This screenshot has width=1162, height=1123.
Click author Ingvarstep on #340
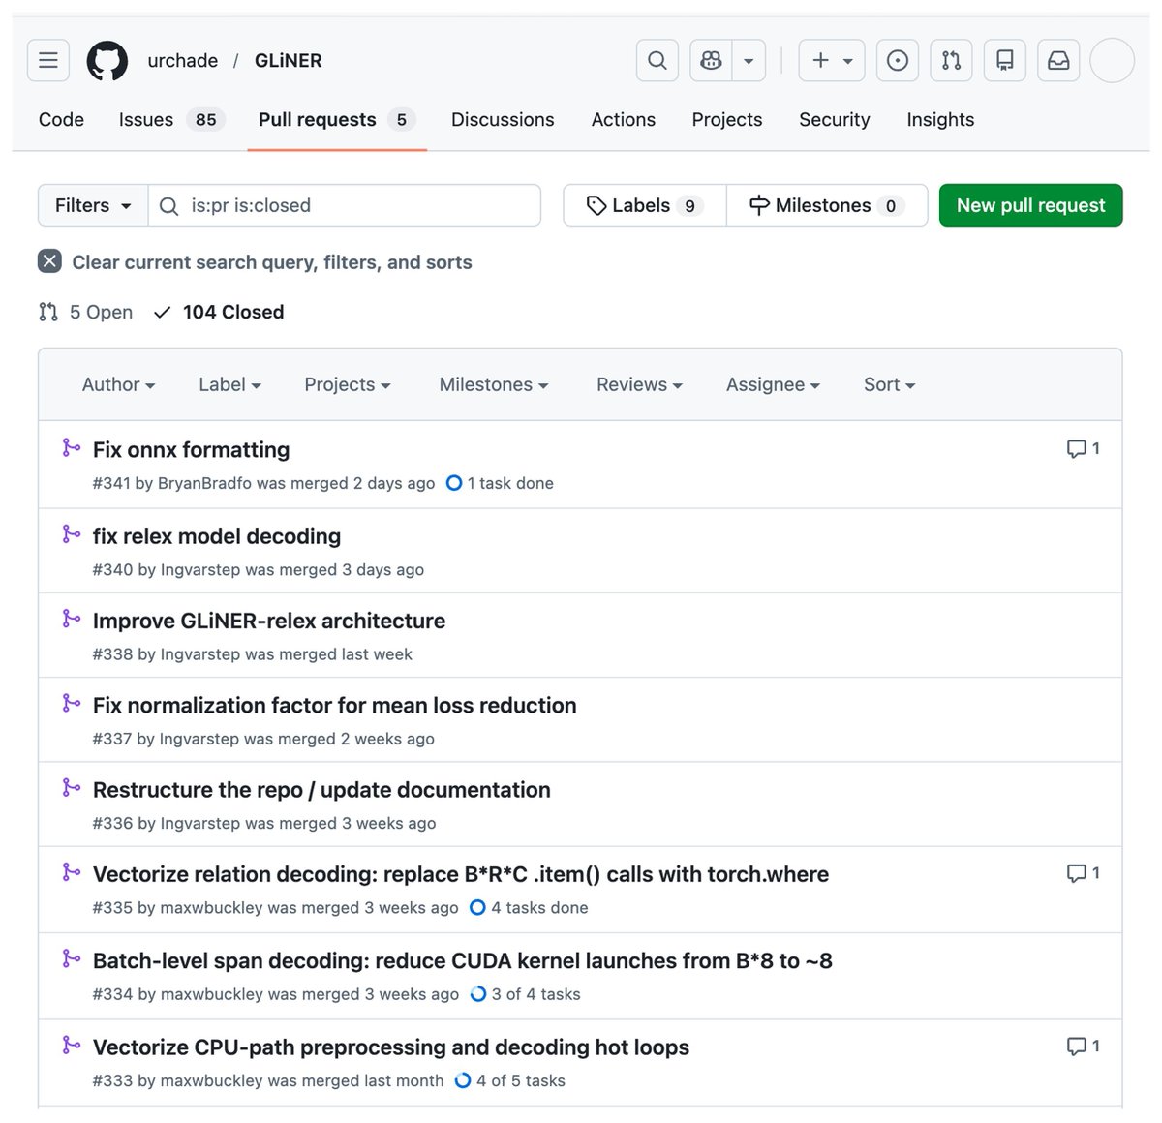point(200,570)
